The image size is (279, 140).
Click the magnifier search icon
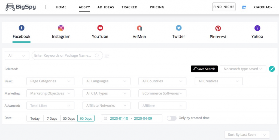(x=97, y=56)
